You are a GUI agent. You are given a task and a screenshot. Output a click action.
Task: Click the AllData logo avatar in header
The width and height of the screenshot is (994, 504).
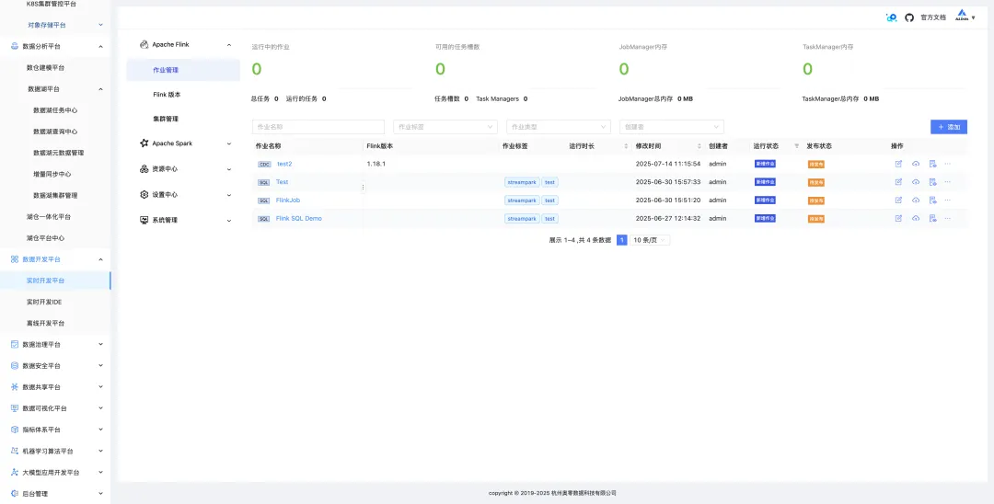(962, 17)
